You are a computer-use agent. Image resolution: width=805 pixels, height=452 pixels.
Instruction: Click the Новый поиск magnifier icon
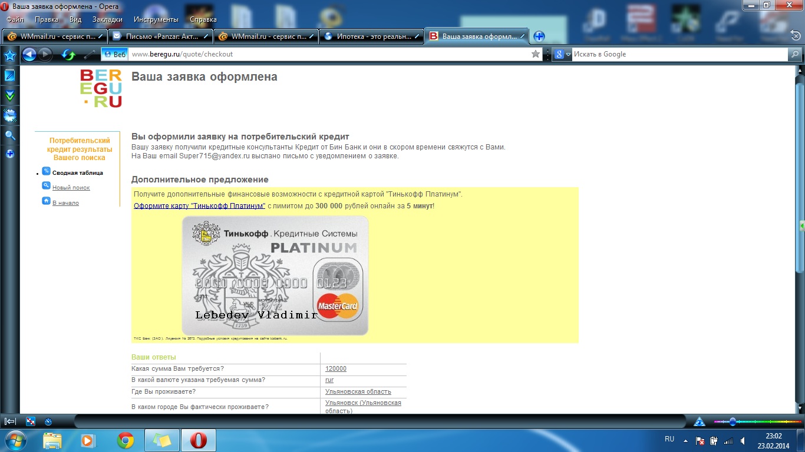coord(47,186)
